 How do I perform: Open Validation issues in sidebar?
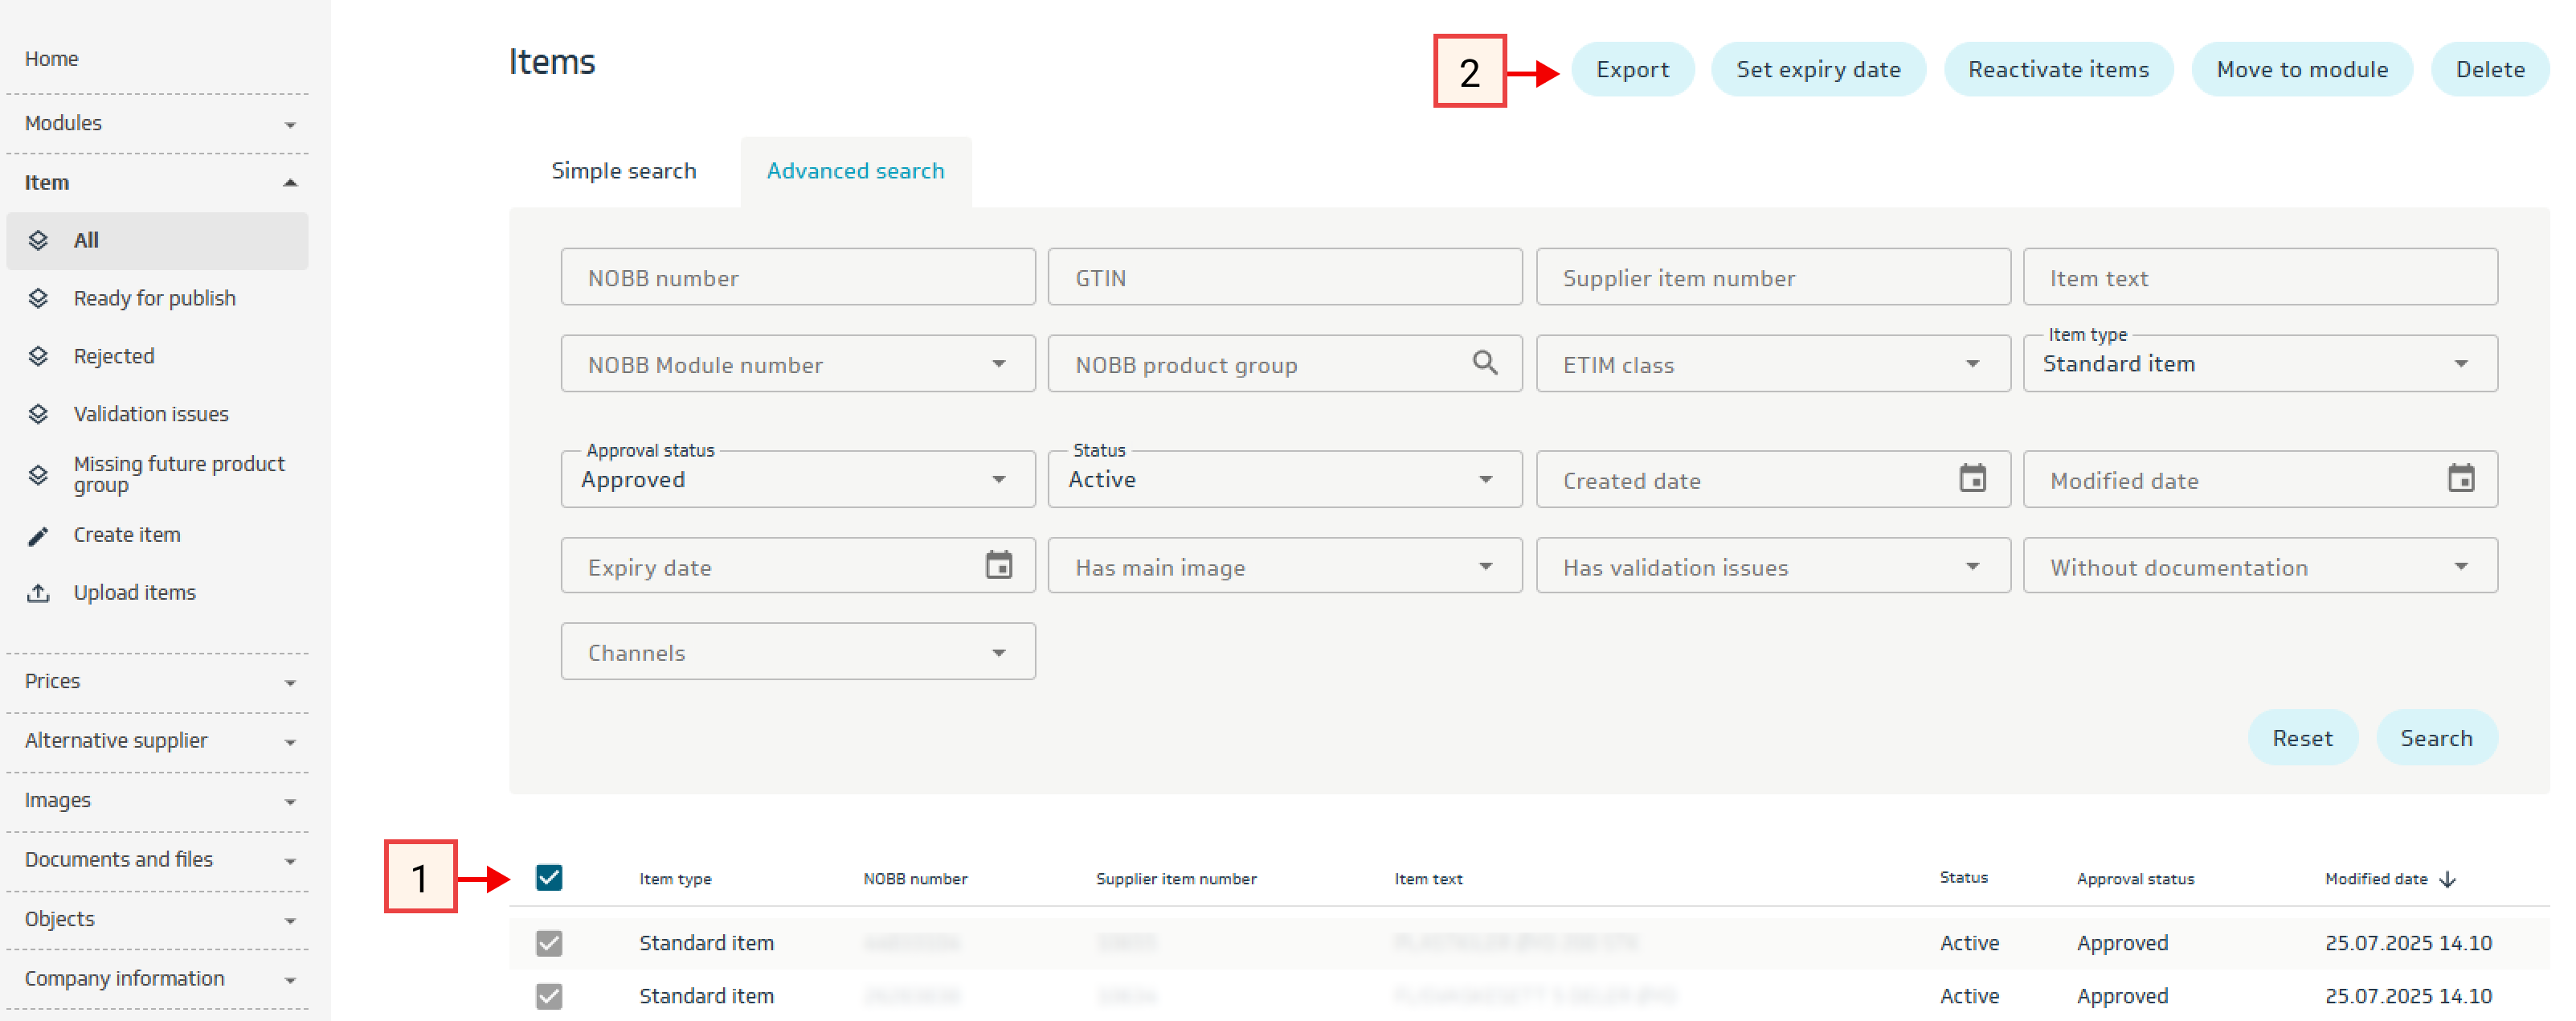[151, 413]
